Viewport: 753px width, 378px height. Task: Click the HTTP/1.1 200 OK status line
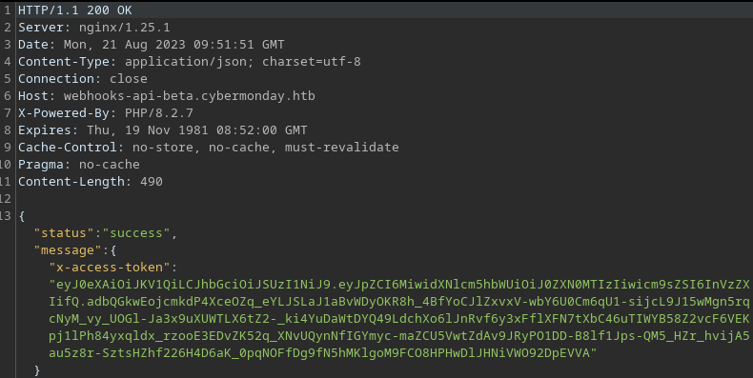point(75,10)
